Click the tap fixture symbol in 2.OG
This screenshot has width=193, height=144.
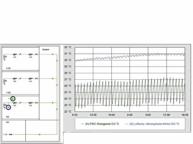click(15, 55)
